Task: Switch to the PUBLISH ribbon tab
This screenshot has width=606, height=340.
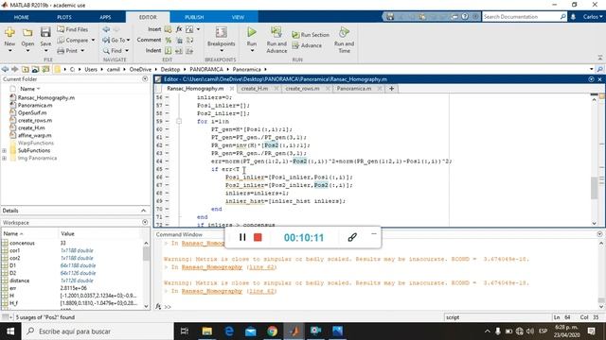Action: coord(194,17)
